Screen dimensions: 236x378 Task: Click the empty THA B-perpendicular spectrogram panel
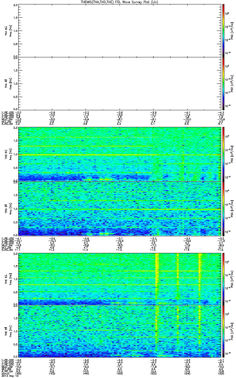[x=119, y=31]
